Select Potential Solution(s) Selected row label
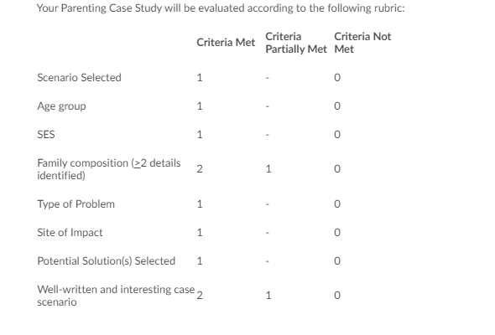495x335 pixels. 106,261
